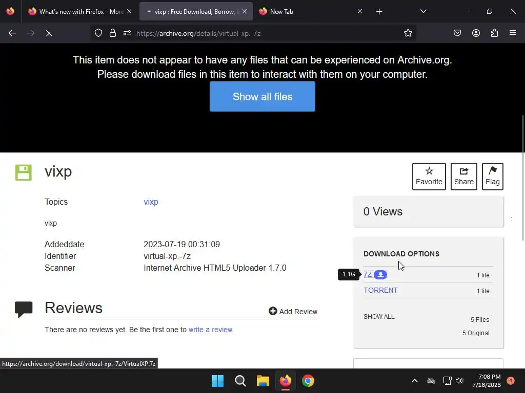Screen dimensions: 525x393
Task: Open File Explorer from the taskbar
Action: pos(263,381)
